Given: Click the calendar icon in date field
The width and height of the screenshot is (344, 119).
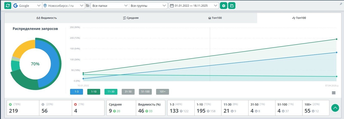Looking at the screenshot, I should [172, 6].
